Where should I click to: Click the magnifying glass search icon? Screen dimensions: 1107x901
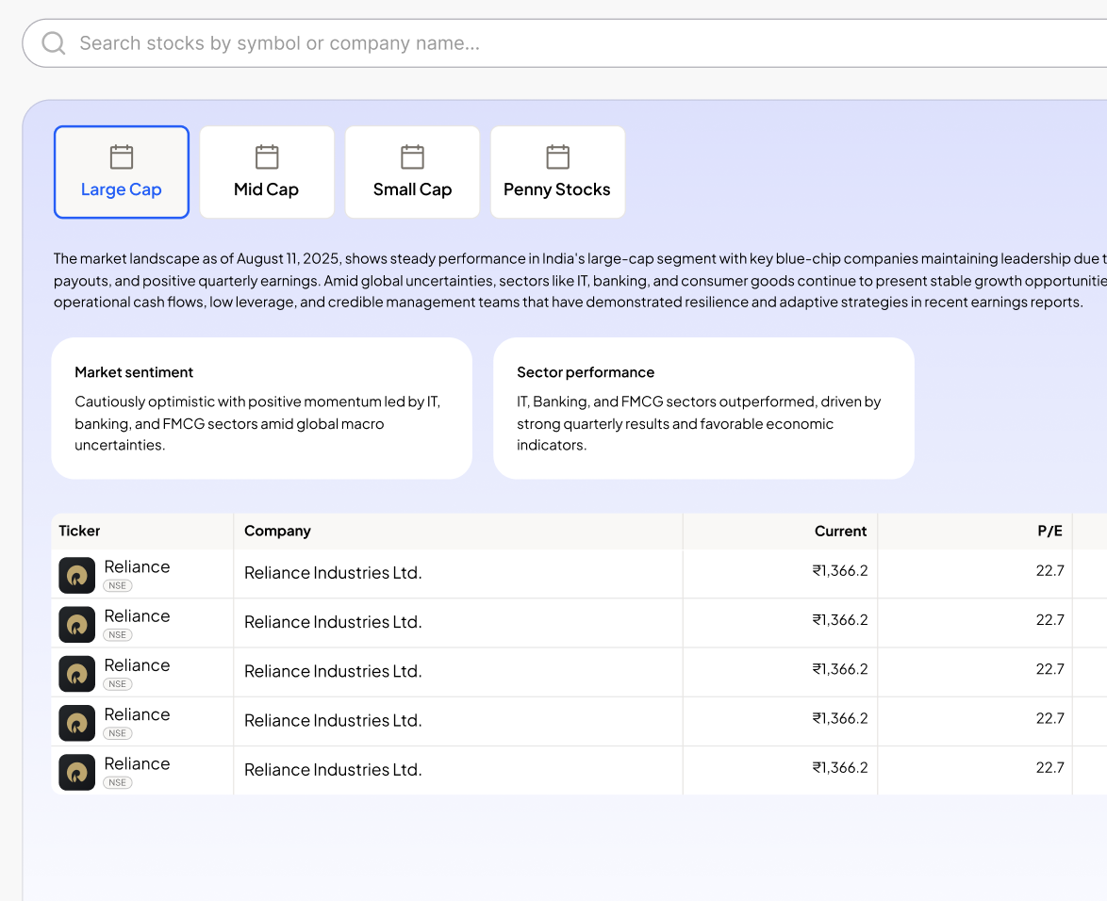[x=54, y=43]
